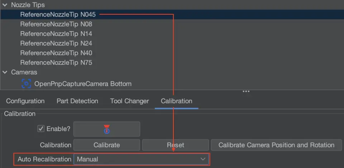Select the ReferenceNozzleTip N75 nozzle tip
The image size is (344, 168).
click(x=56, y=63)
